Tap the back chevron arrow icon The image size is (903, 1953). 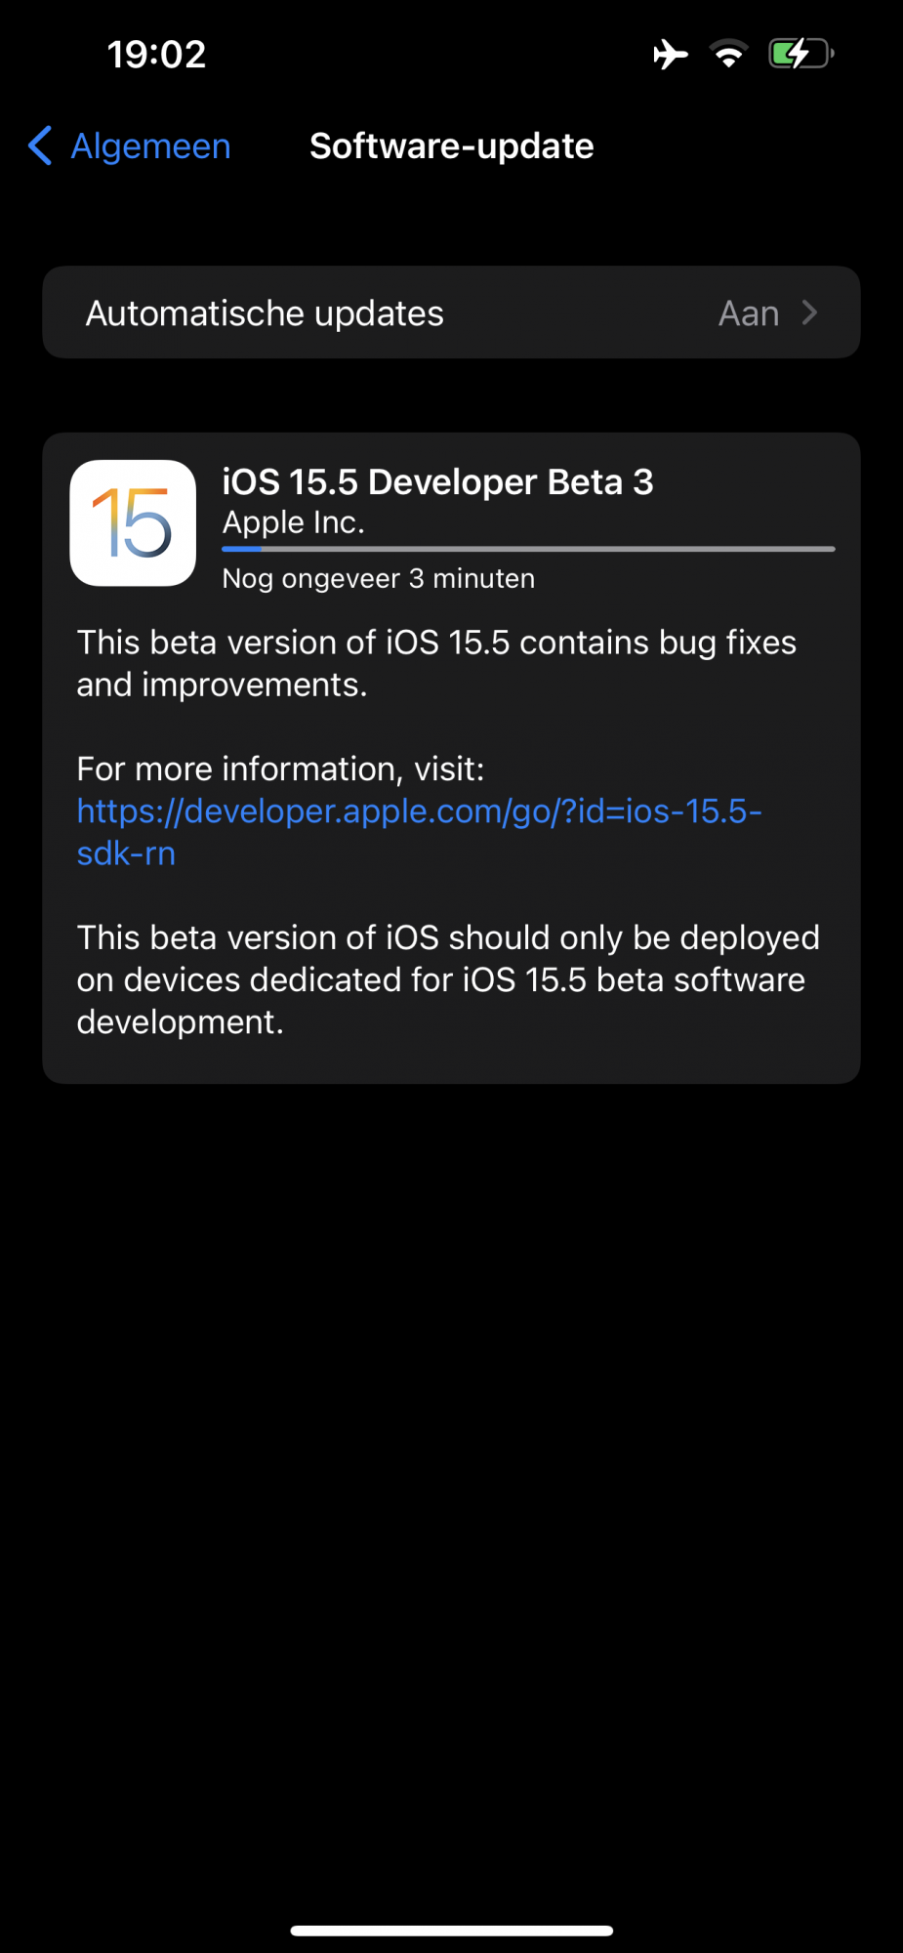[x=40, y=146]
